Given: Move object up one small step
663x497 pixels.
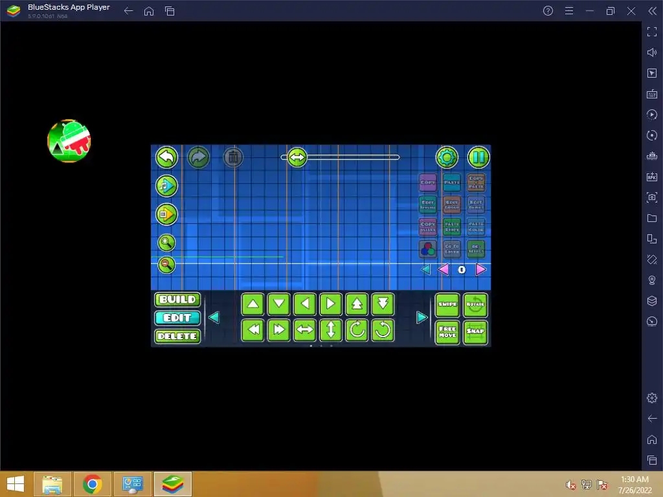Looking at the screenshot, I should (x=253, y=304).
